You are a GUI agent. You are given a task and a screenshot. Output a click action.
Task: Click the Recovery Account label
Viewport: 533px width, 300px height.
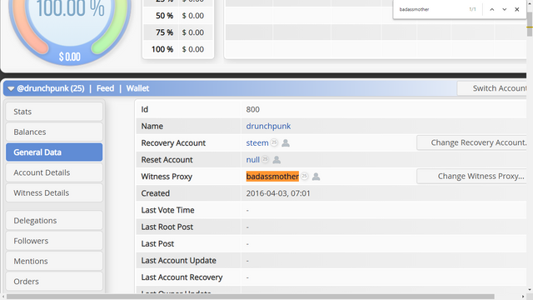pos(173,142)
